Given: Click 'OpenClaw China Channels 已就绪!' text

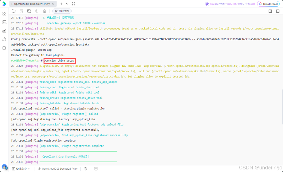Looking at the screenshot, I should (66, 157).
